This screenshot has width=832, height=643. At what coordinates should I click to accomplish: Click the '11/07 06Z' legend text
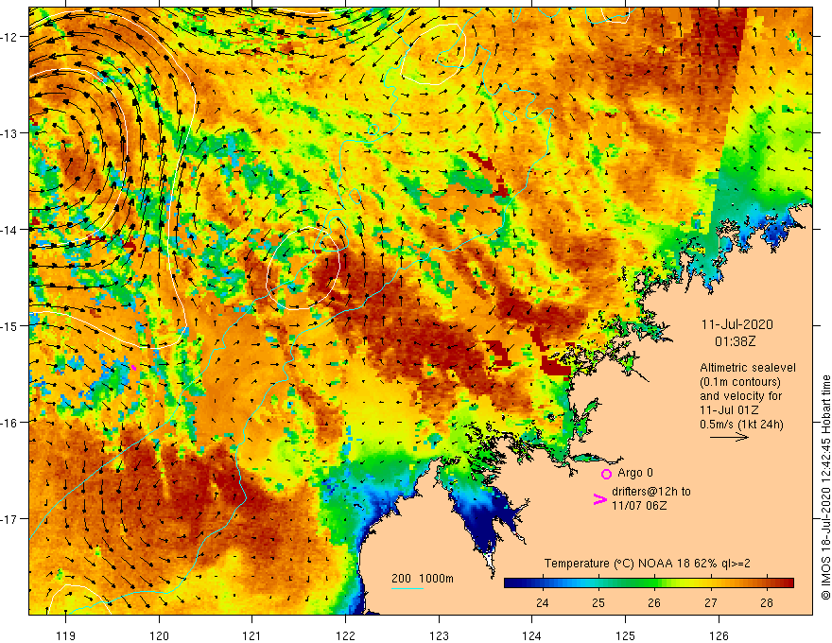[x=639, y=506]
